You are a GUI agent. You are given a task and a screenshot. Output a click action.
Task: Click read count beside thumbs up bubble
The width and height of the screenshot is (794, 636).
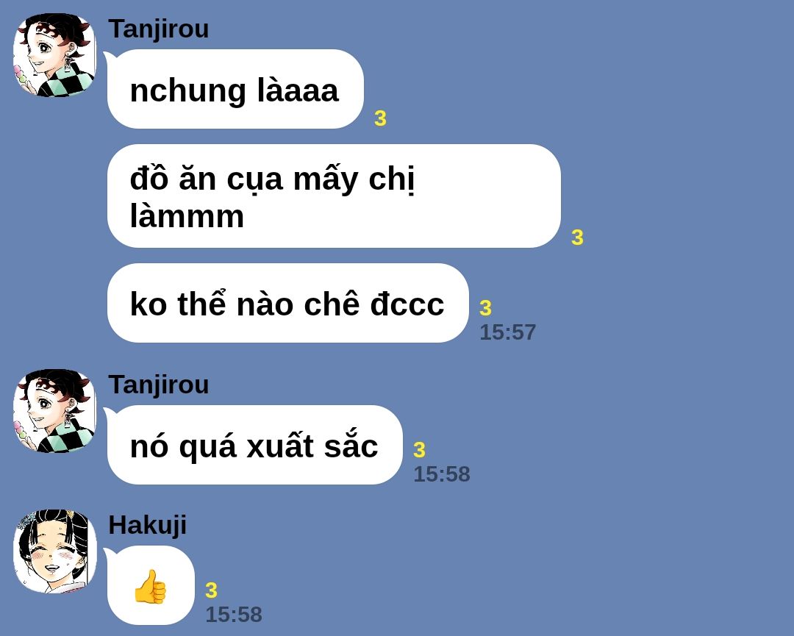211,590
